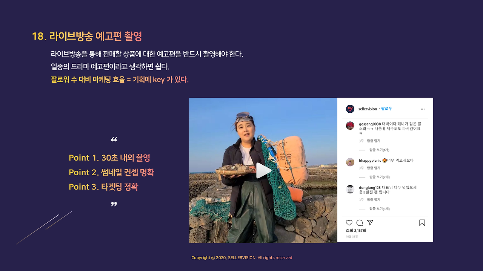Play the video with the center play button
The height and width of the screenshot is (271, 483).
(x=263, y=170)
